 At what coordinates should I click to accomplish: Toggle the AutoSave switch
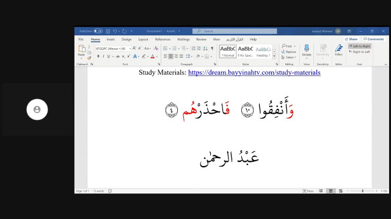98,31
